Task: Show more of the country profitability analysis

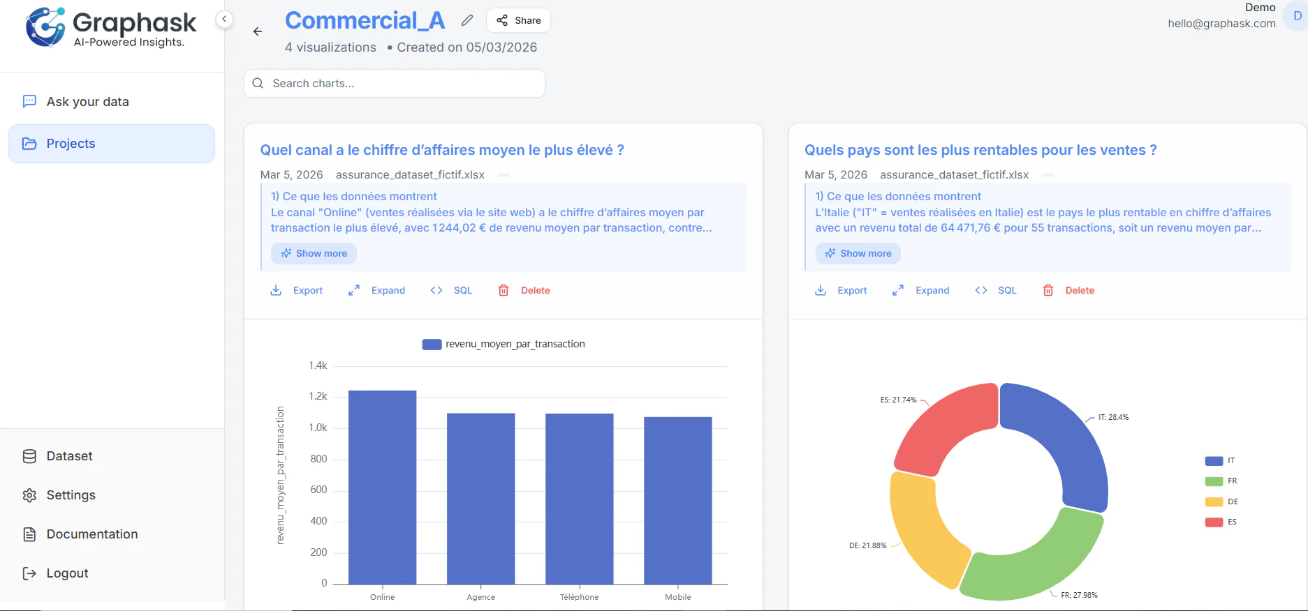Action: [x=858, y=253]
